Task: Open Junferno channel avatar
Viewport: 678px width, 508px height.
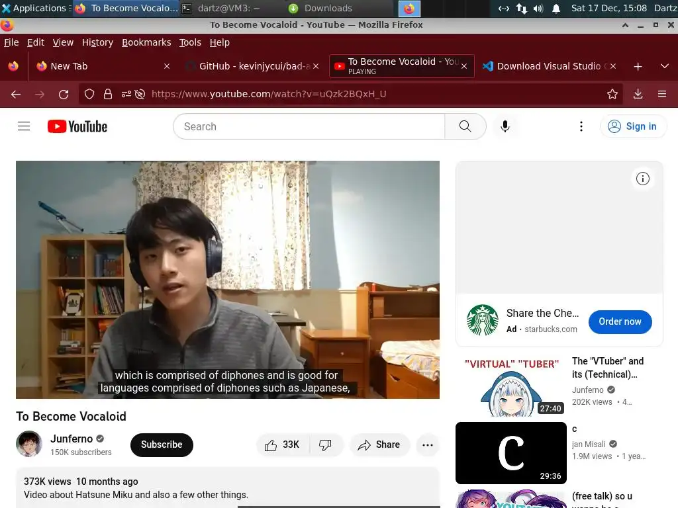Action: pos(29,444)
